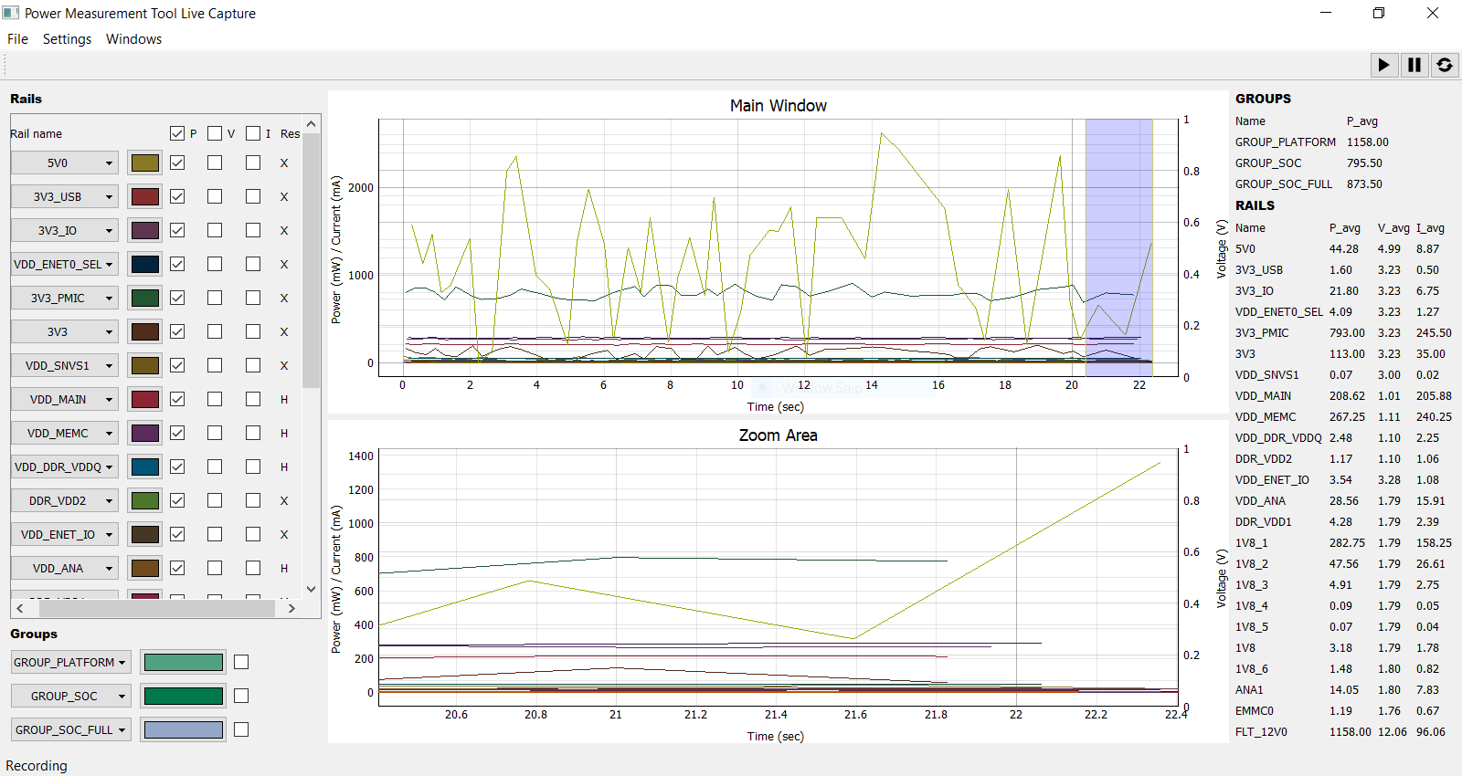
Task: Open the Settings menu
Action: pyautogui.click(x=67, y=39)
